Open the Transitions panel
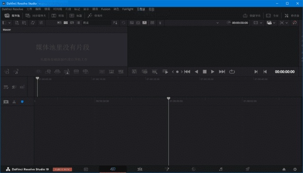The image size is (303, 173). coord(58,16)
